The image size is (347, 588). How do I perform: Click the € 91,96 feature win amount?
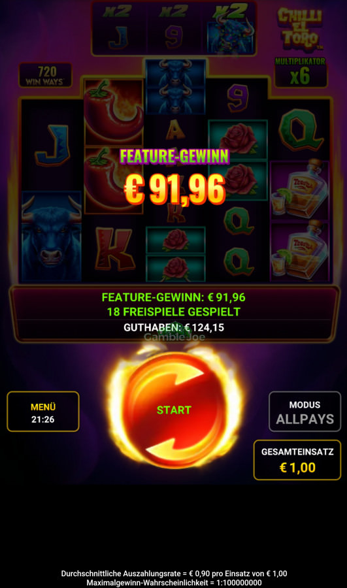[x=175, y=189]
